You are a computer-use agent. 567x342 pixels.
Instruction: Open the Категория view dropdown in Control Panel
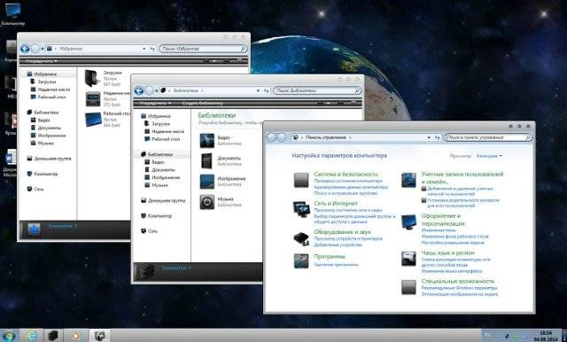pyautogui.click(x=489, y=156)
